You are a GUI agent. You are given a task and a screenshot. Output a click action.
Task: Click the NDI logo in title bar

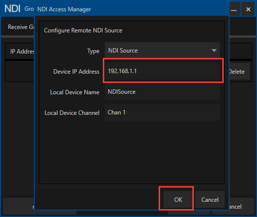click(12, 8)
